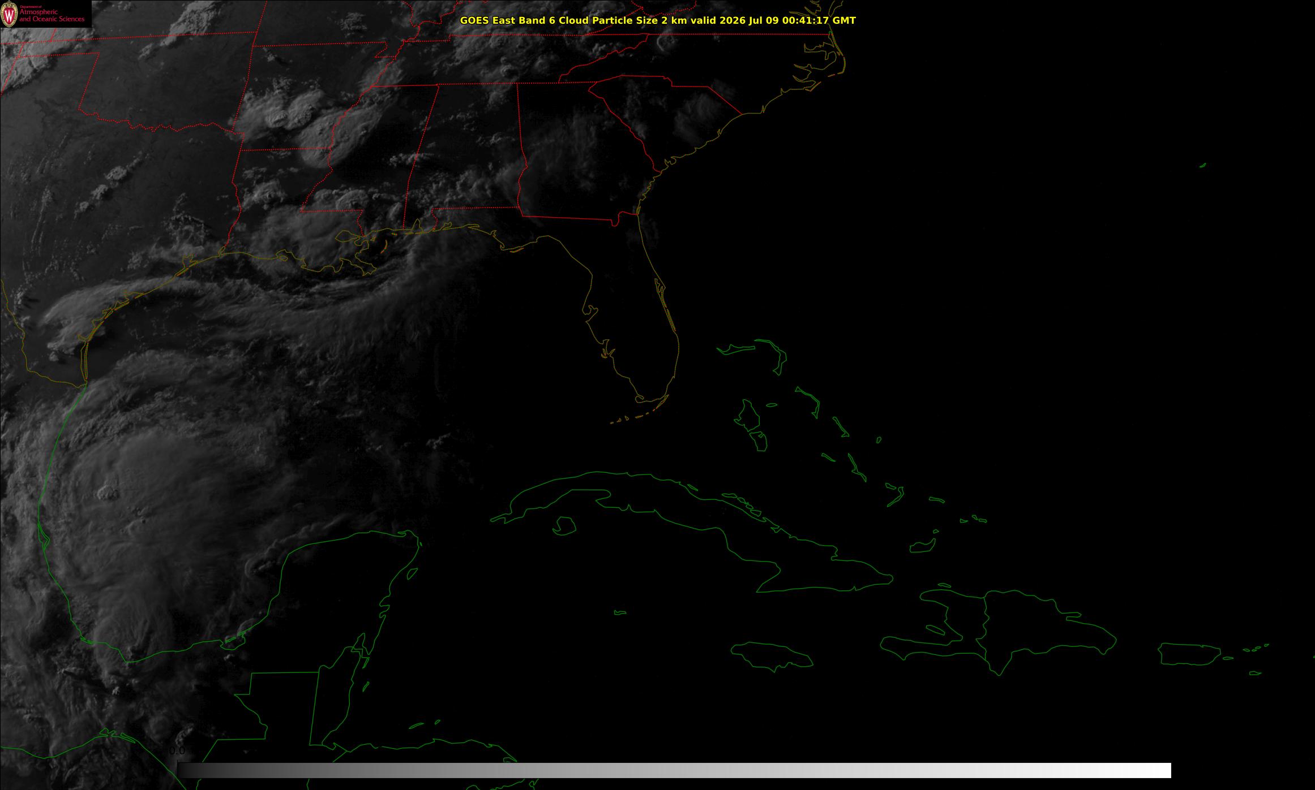This screenshot has width=1315, height=790.
Task: Click the 0.0 color bar label
Action: pos(177,751)
